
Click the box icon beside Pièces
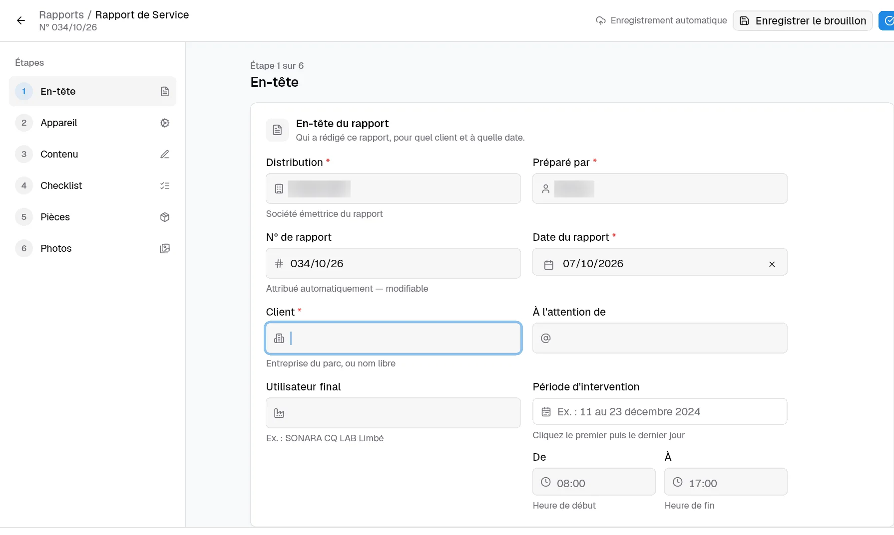click(165, 217)
